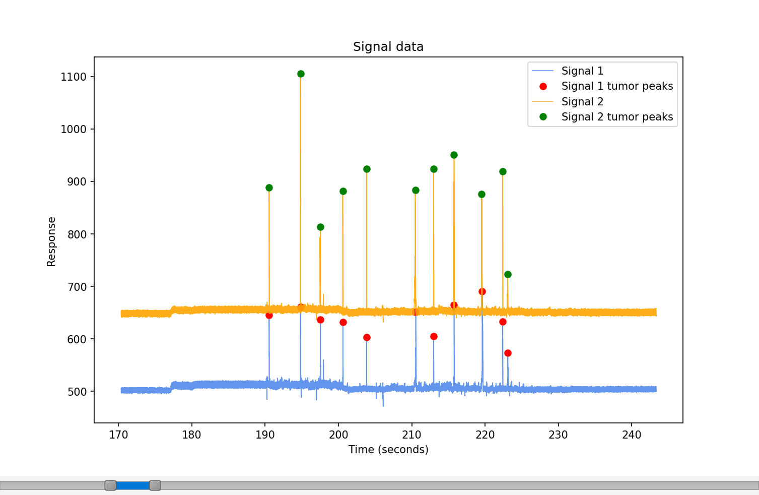The image size is (759, 495).
Task: Click the green peak marker near 216 seconds
Action: pyautogui.click(x=453, y=154)
